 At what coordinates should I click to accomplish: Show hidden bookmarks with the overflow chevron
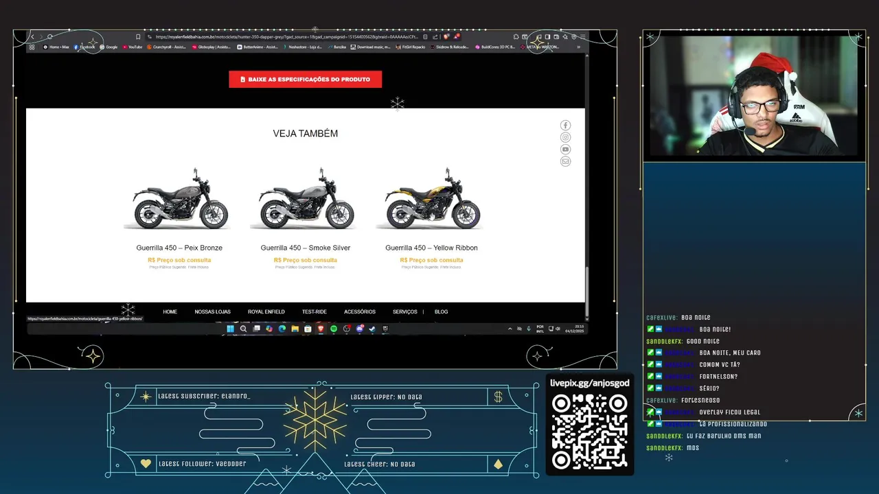coord(578,47)
